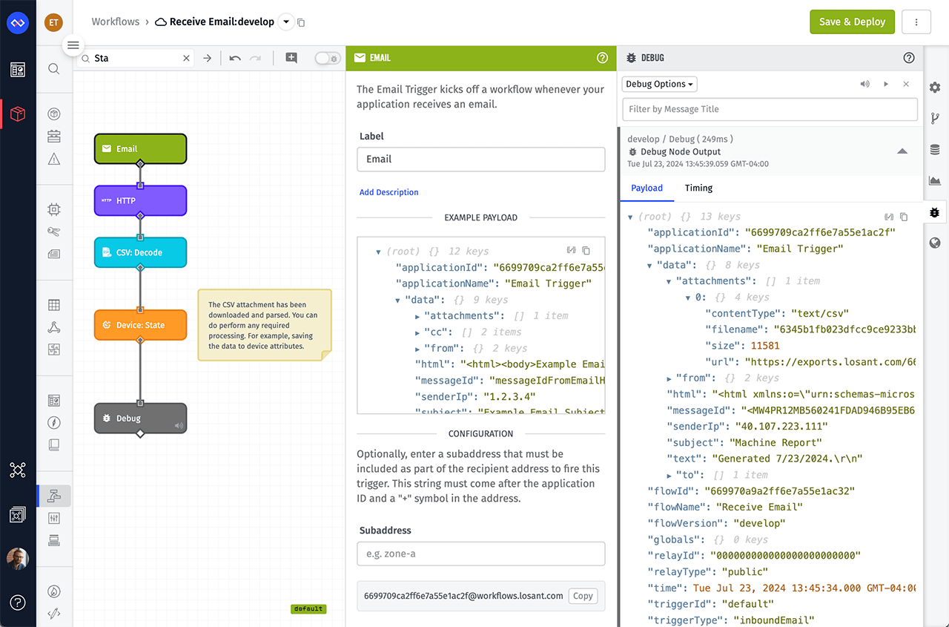This screenshot has width=949, height=627.
Task: Click the Filter by Message Title field
Action: point(770,109)
